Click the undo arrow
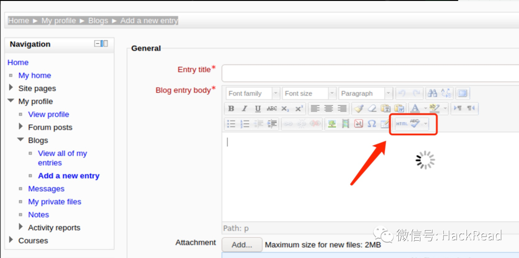The height and width of the screenshot is (258, 519). point(403,93)
